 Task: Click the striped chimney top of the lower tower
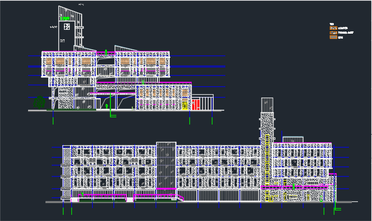click(x=267, y=105)
